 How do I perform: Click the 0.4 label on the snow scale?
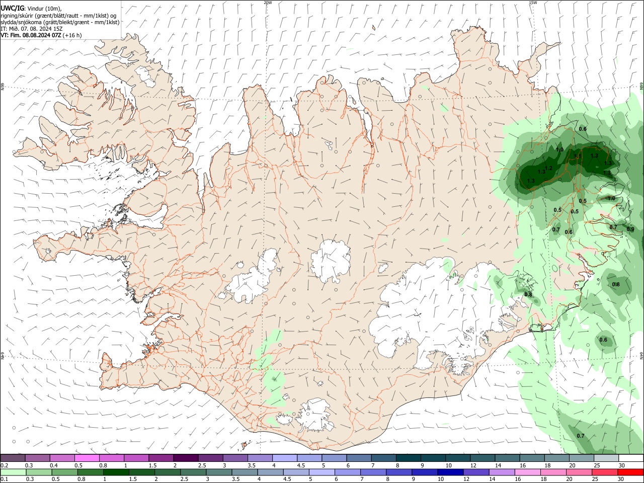click(x=53, y=465)
